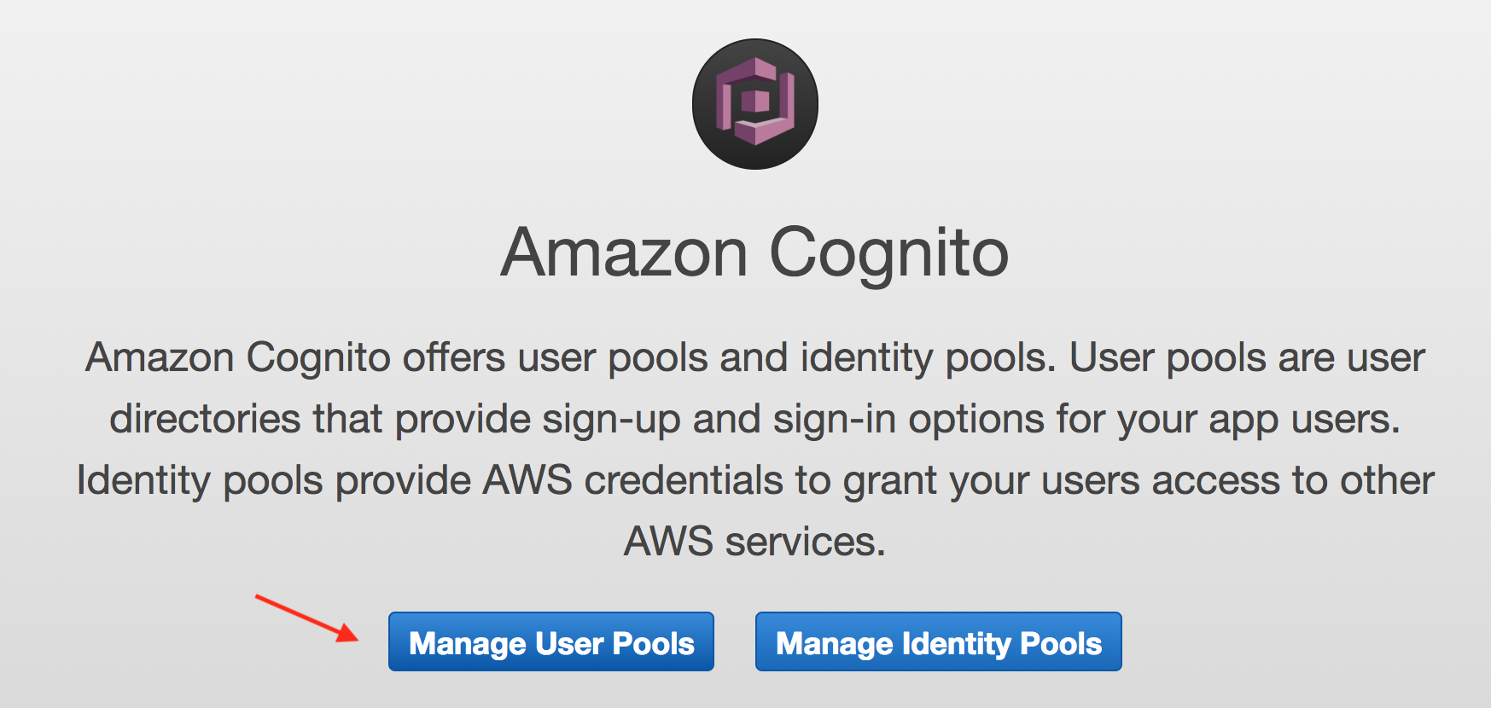This screenshot has height=708, width=1491.
Task: Open Manage Identity Pools
Action: pos(939,641)
